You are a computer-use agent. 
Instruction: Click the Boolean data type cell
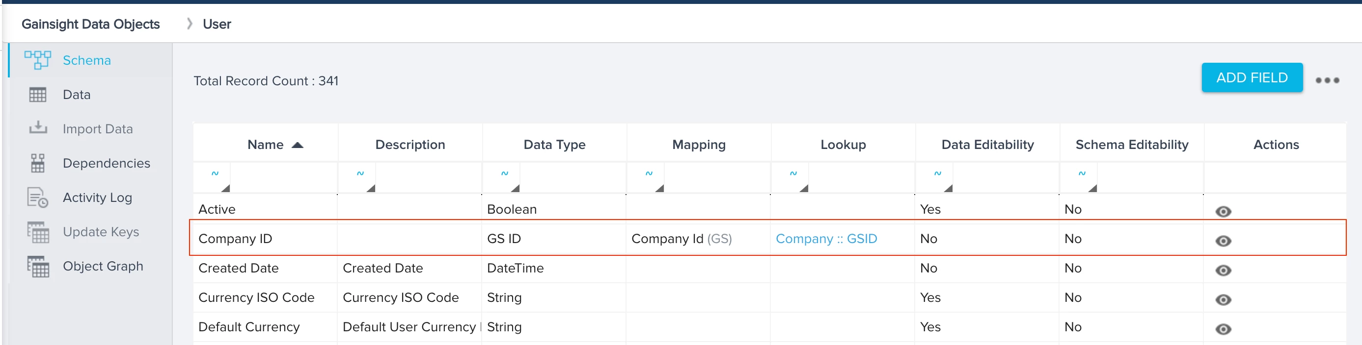coord(554,209)
